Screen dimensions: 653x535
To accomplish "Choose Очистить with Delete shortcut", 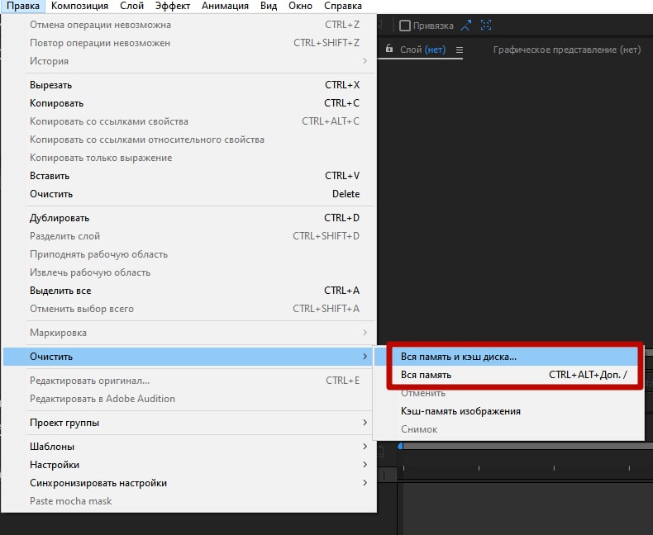I will [x=189, y=194].
